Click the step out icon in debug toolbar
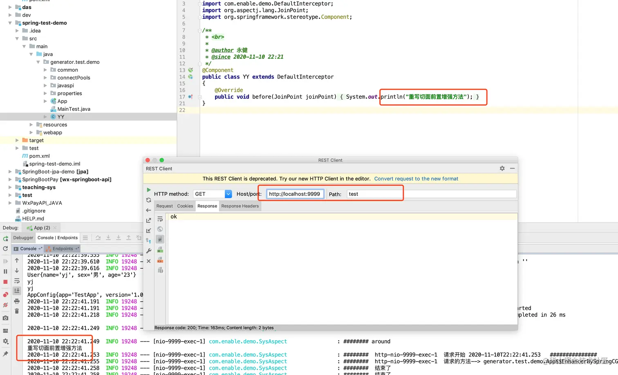 (128, 238)
